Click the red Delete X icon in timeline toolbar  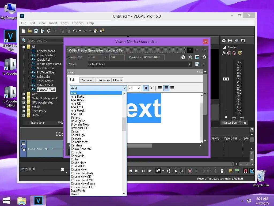(x=190, y=171)
